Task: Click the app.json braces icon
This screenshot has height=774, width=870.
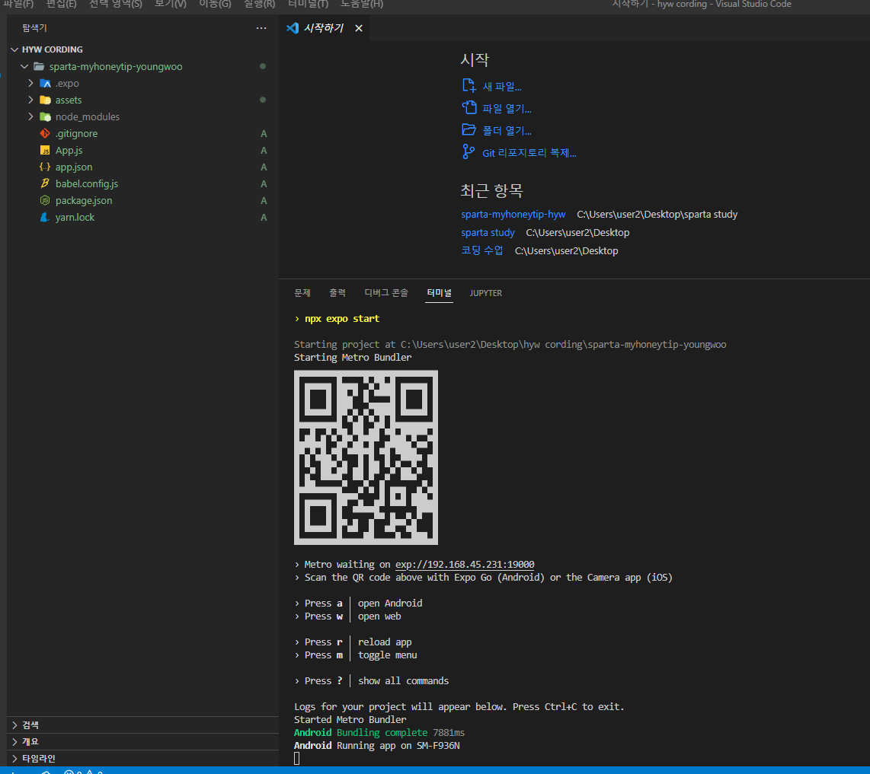Action: [x=45, y=167]
